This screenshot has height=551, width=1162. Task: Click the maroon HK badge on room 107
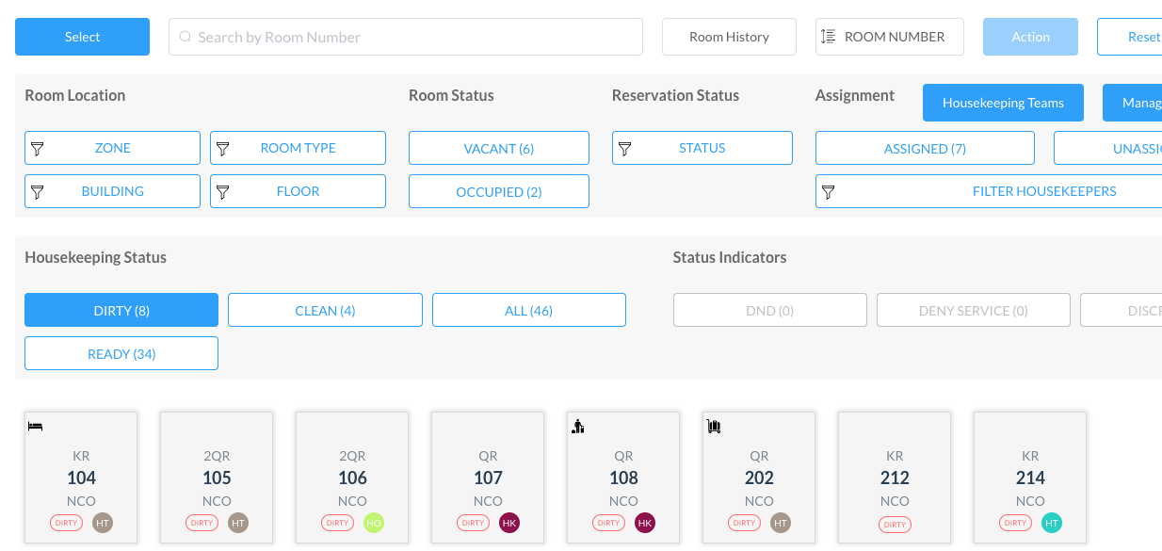[x=509, y=523]
